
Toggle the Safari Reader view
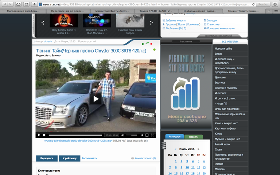(x=262, y=4)
